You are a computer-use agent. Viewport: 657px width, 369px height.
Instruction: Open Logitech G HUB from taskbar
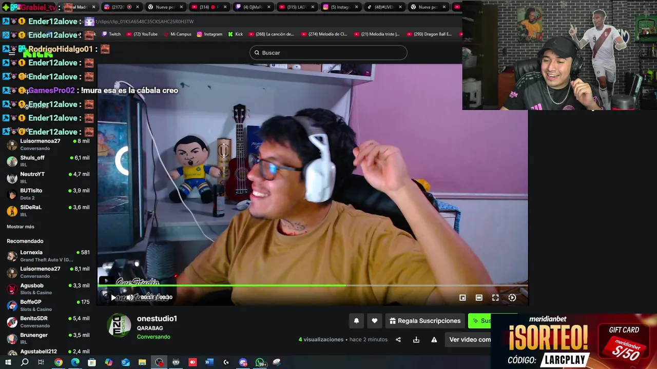pos(226,362)
